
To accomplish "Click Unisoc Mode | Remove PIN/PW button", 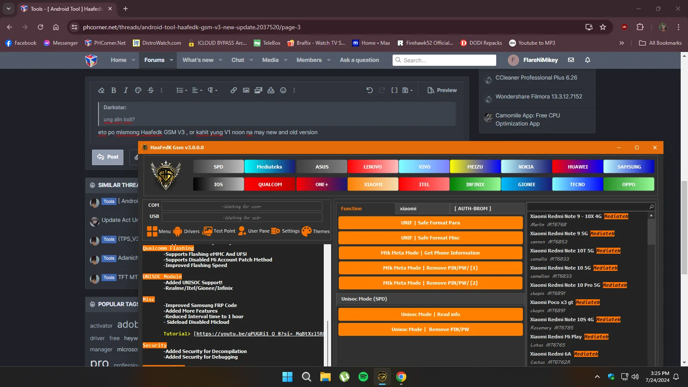I will pos(430,329).
